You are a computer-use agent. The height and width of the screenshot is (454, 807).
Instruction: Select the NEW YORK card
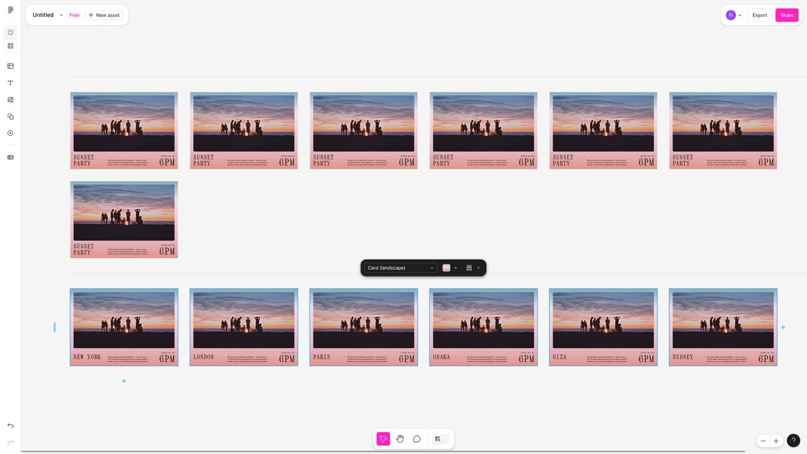point(124,327)
